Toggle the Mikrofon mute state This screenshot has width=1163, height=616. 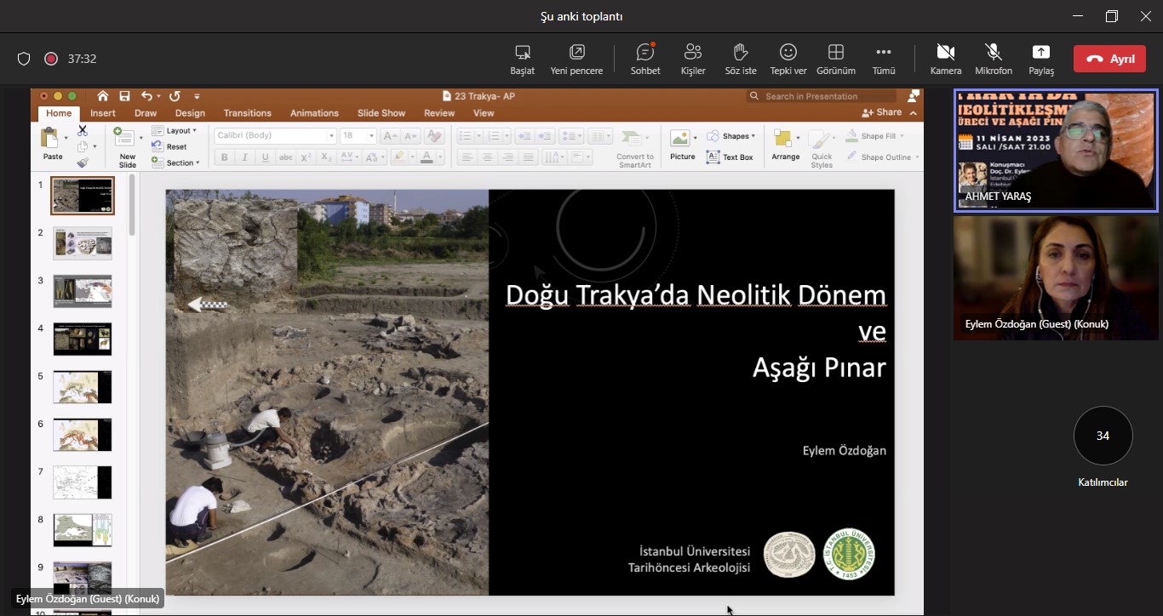[x=994, y=59]
